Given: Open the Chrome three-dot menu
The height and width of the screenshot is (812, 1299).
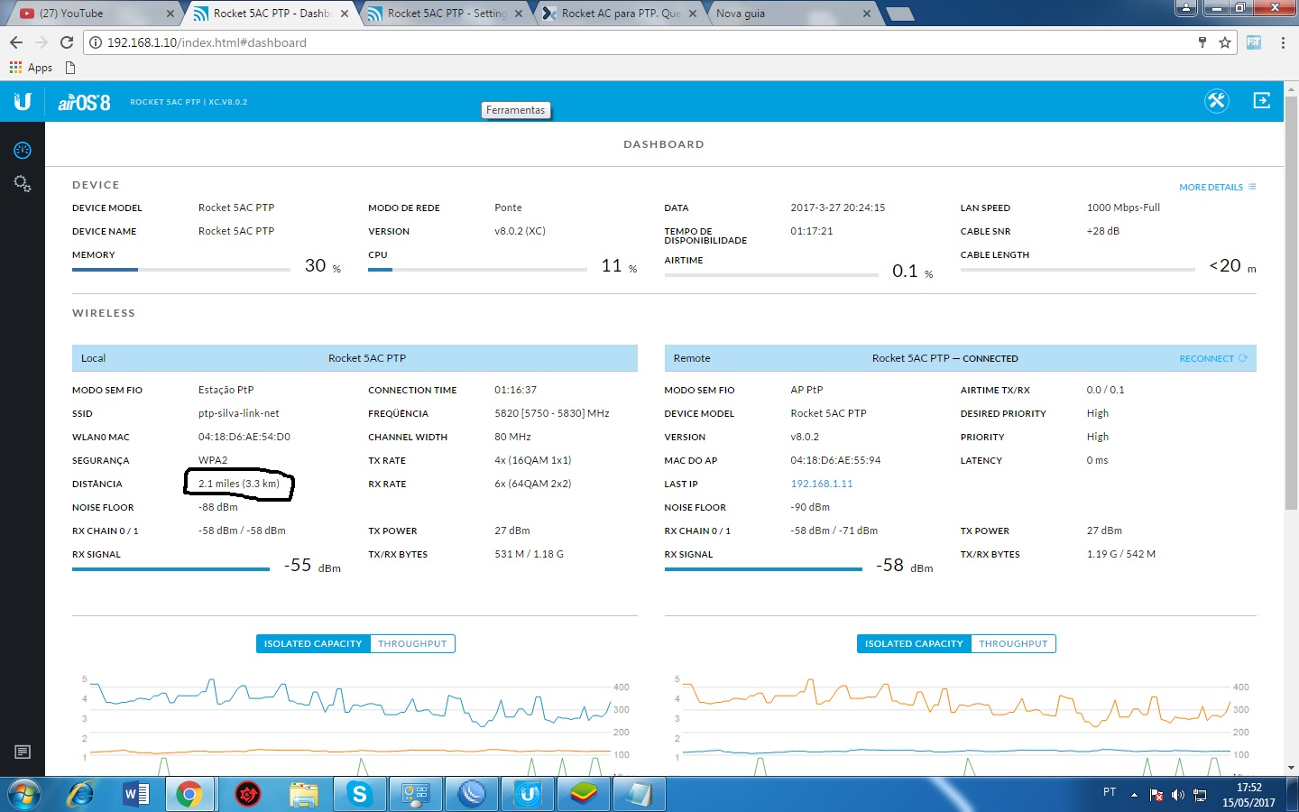Looking at the screenshot, I should point(1283,42).
